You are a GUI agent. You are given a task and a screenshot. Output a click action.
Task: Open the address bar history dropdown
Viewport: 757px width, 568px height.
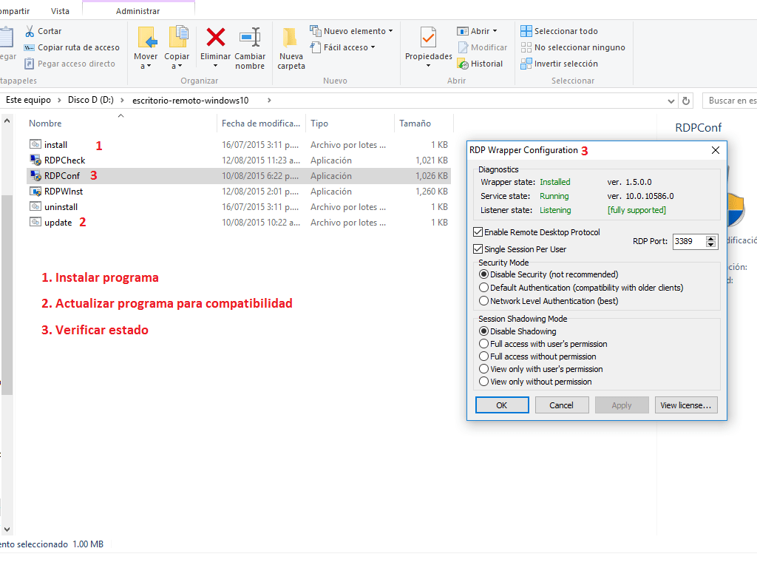[x=671, y=101]
